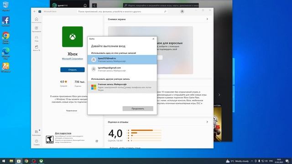
Task: Click the Entertainment category tag
Action: tap(72, 111)
